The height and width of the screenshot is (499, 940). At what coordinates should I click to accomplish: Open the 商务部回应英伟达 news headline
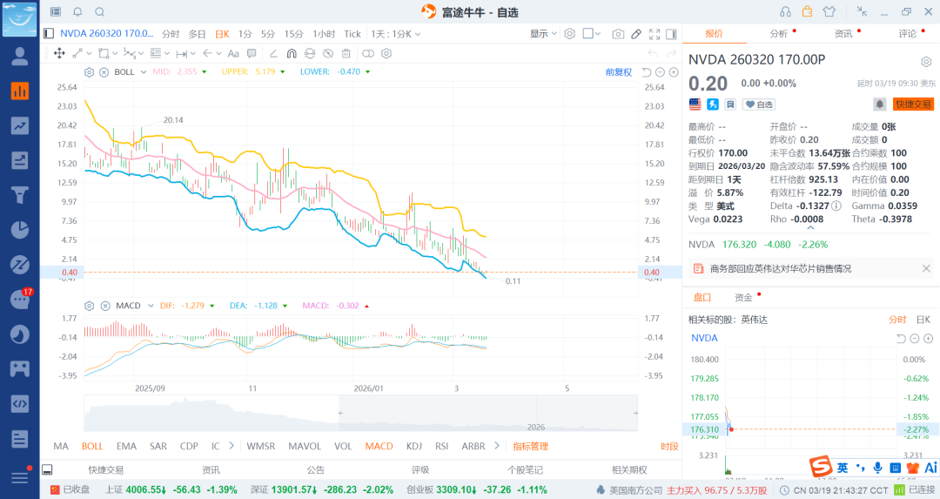[781, 269]
